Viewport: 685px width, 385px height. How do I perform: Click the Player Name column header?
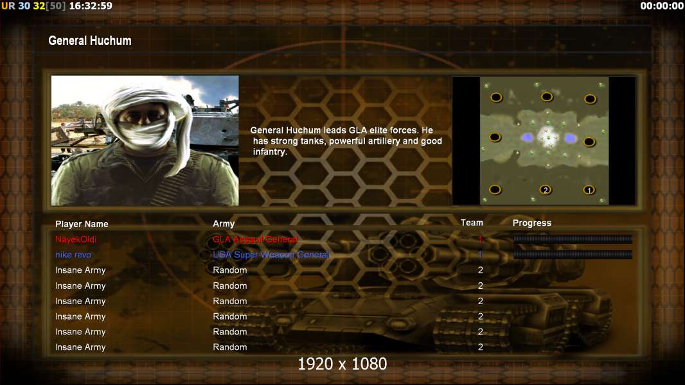(82, 224)
